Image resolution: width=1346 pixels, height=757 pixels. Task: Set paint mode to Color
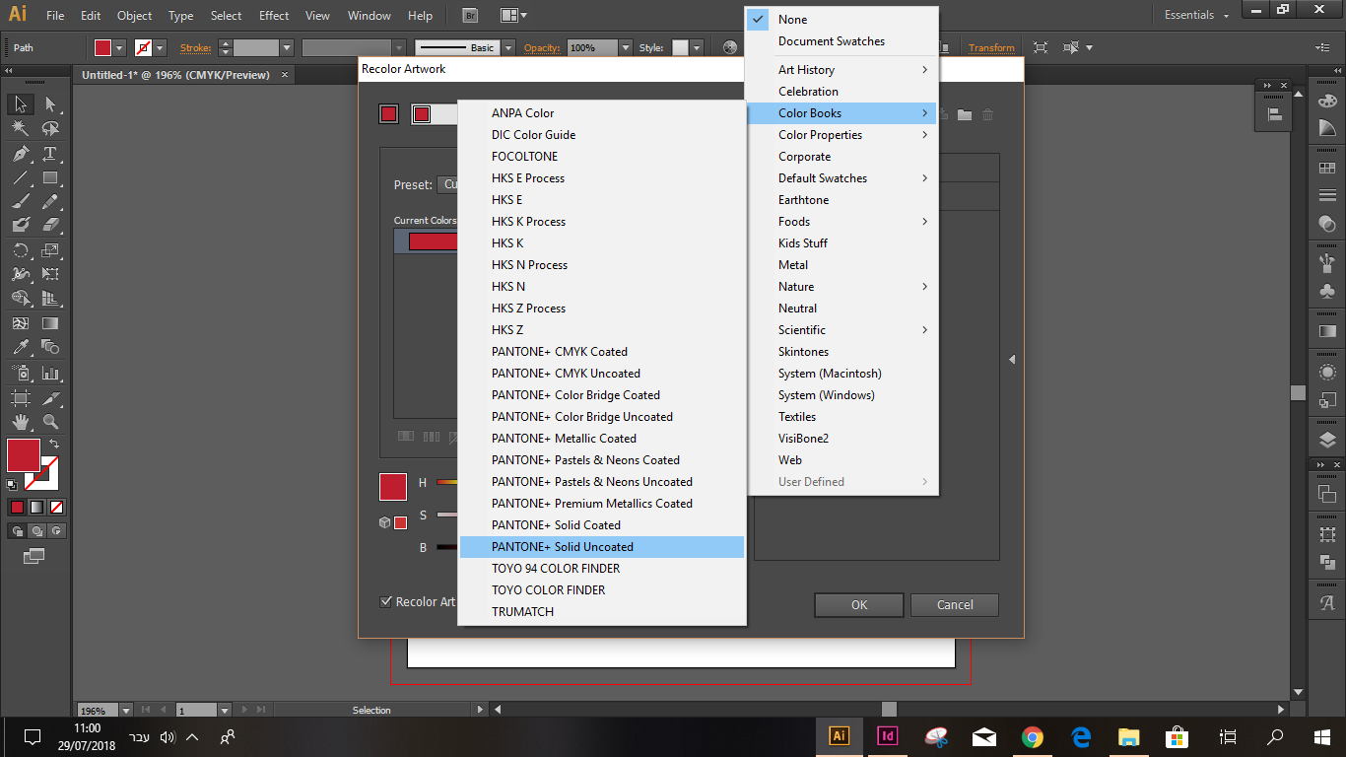click(17, 508)
